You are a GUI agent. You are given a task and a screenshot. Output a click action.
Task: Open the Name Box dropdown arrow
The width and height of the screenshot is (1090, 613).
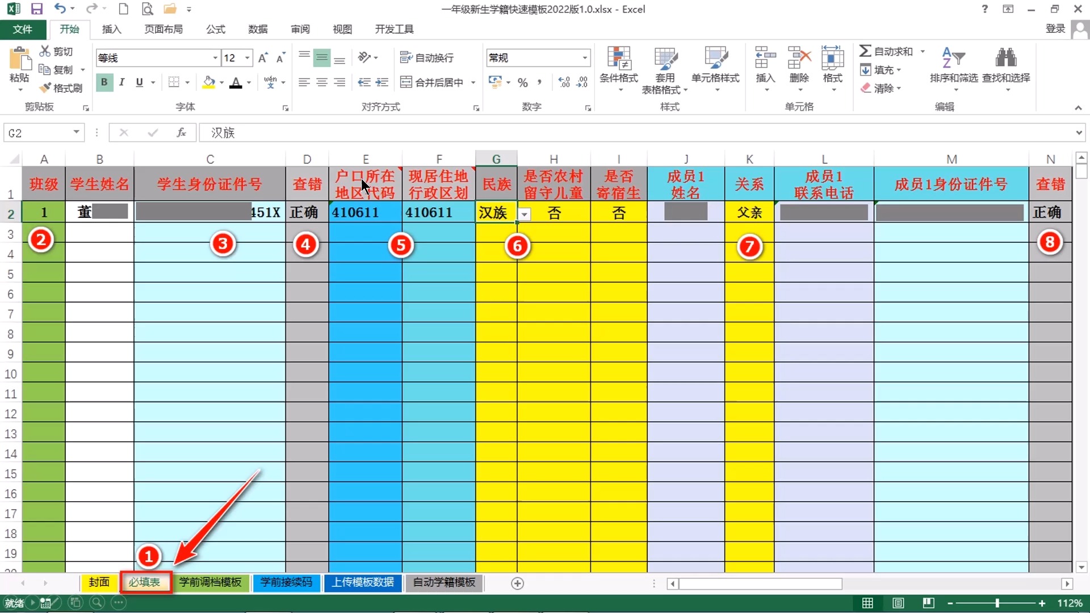(x=76, y=132)
